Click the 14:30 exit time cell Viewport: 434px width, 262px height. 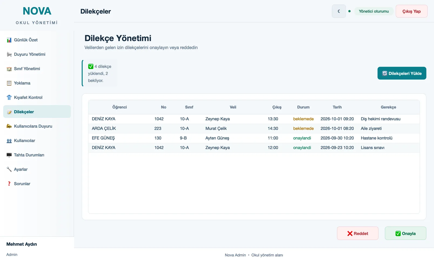click(273, 128)
